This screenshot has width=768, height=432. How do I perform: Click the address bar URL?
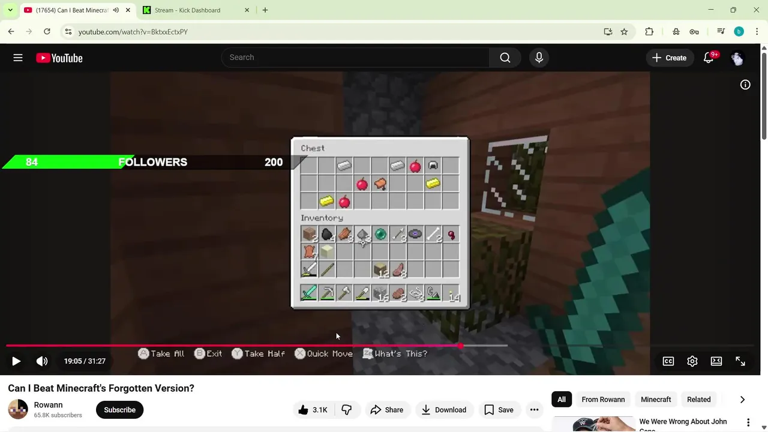coord(133,32)
